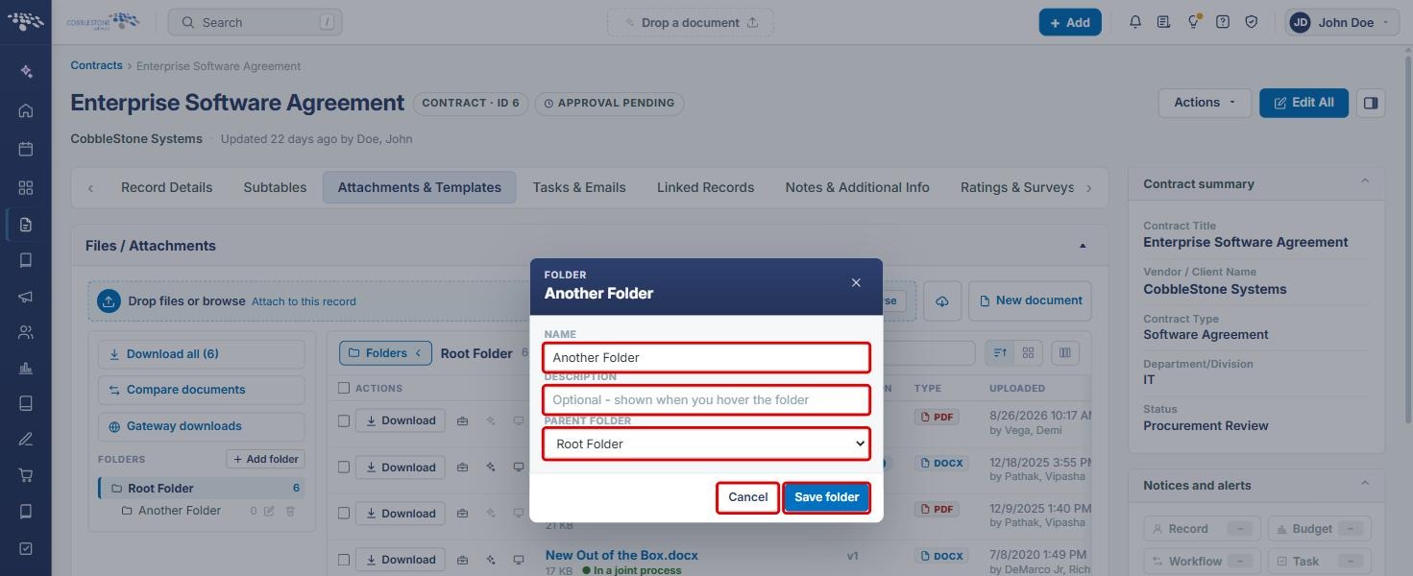Open the Notes & Additional Info tab
The width and height of the screenshot is (1413, 576).
point(857,187)
